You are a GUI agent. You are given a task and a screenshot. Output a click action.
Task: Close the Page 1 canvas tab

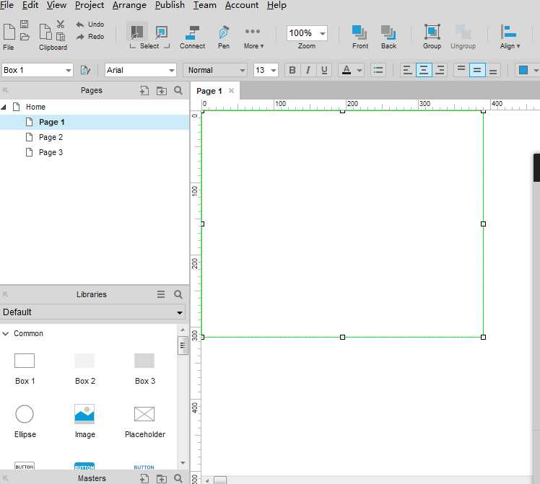(232, 91)
